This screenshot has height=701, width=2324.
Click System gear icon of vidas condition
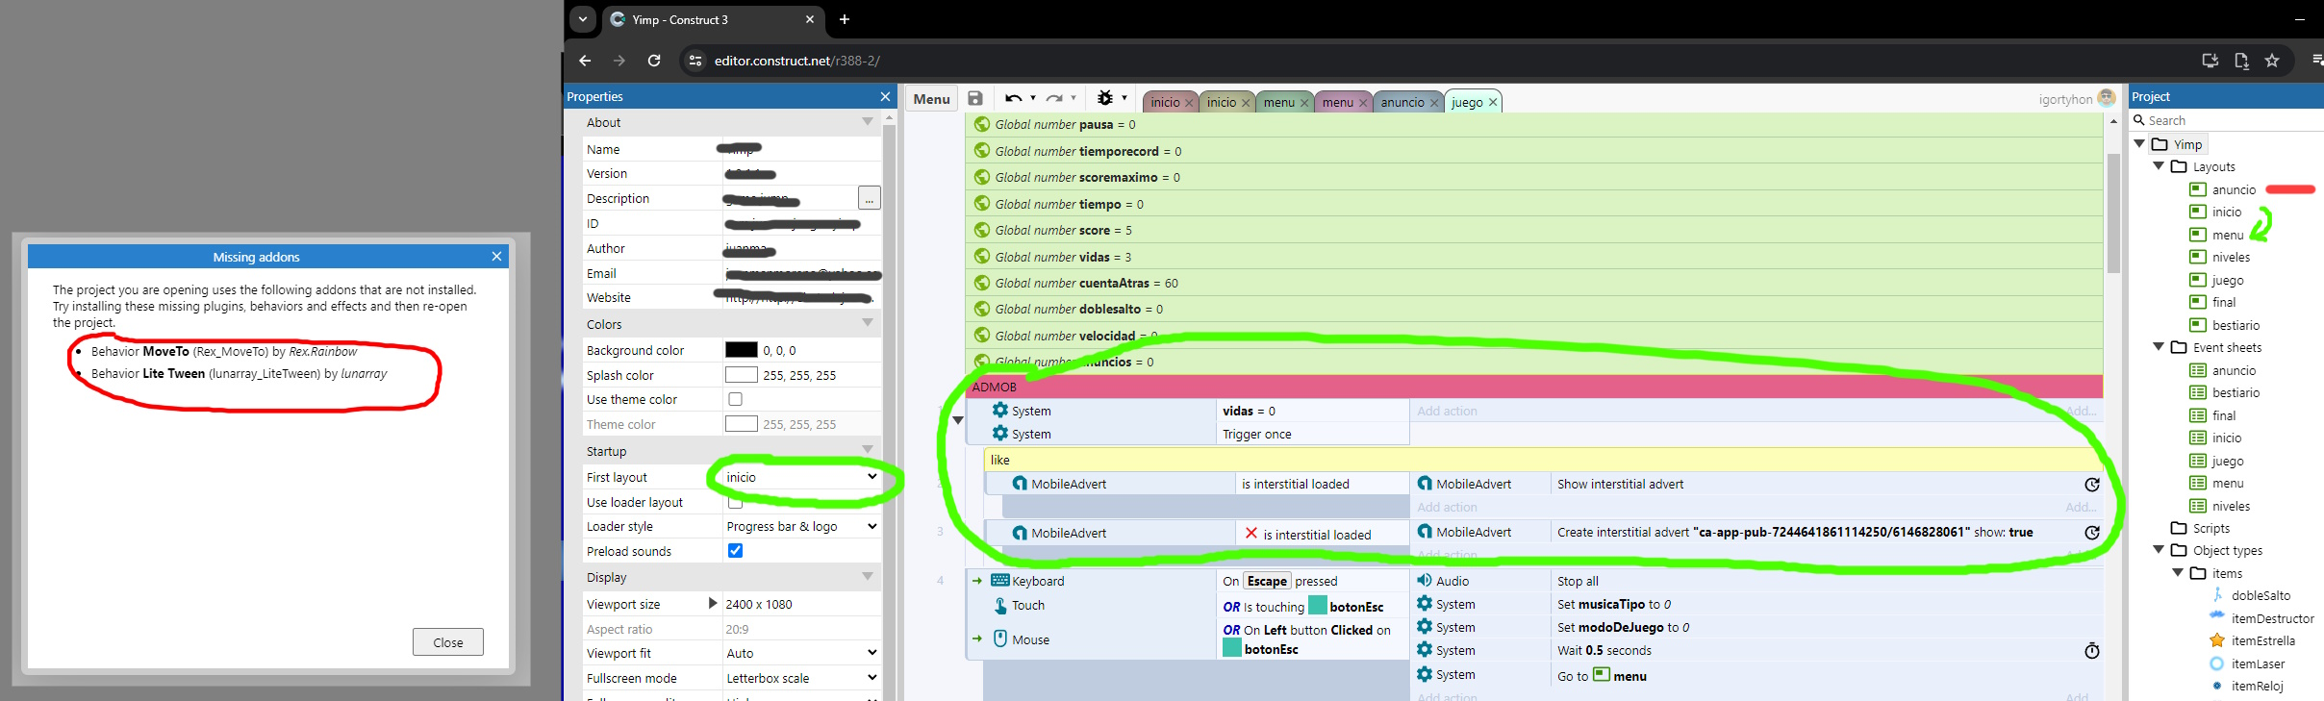pyautogui.click(x=1000, y=411)
